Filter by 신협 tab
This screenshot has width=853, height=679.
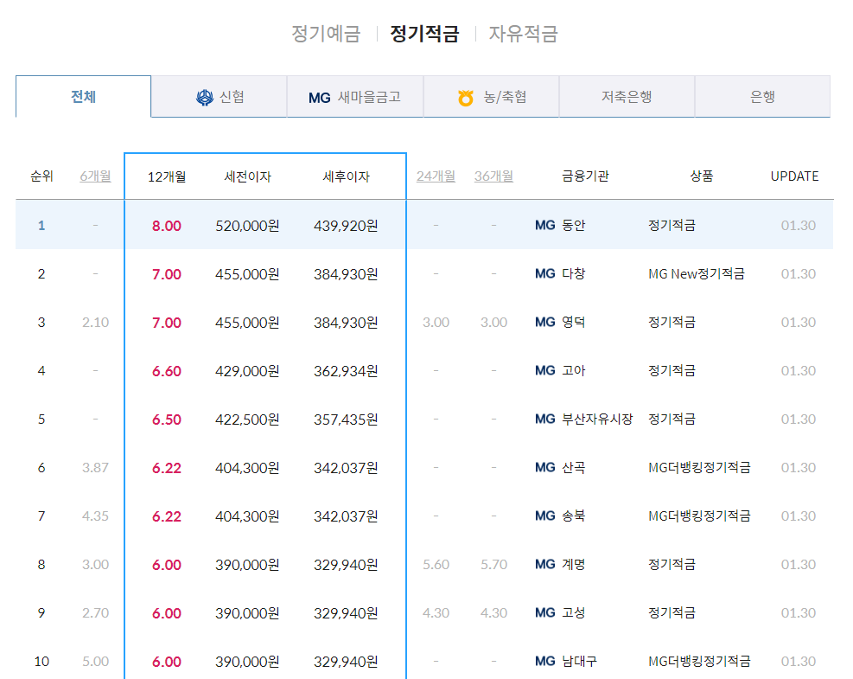coord(220,97)
